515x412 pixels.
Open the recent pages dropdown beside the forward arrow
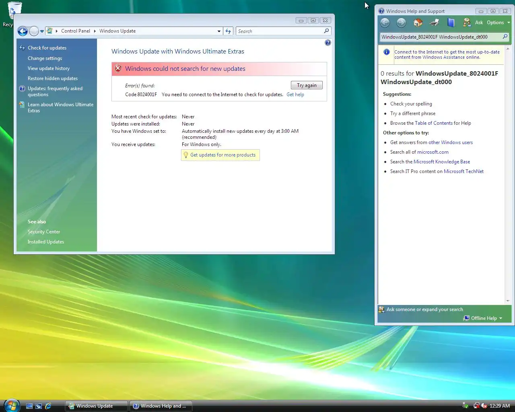point(42,31)
